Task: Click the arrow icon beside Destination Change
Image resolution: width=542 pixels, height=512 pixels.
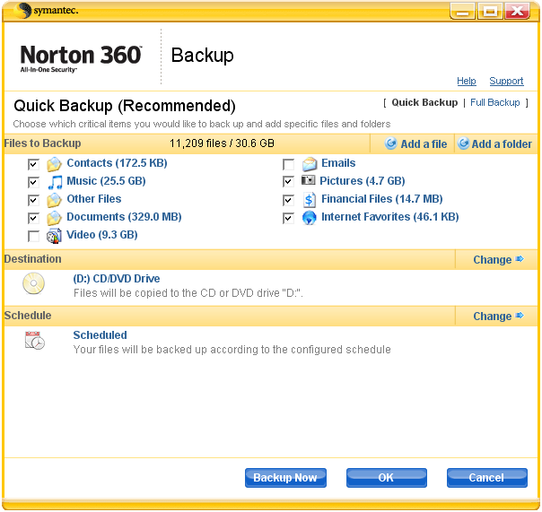Action: point(520,259)
